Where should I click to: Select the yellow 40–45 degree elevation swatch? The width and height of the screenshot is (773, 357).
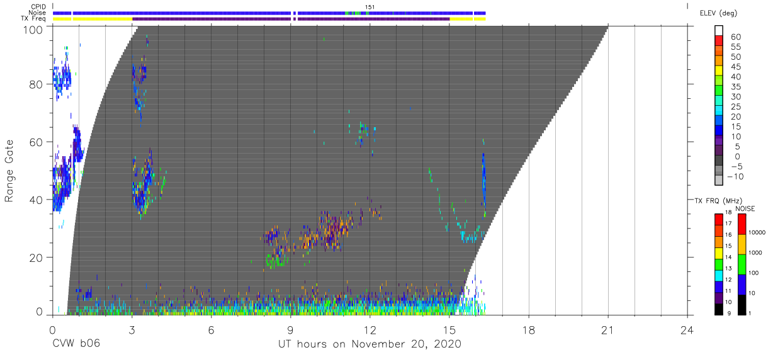click(x=719, y=71)
